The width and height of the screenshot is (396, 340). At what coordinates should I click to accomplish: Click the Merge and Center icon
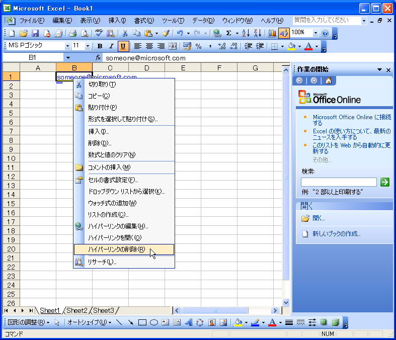(173, 46)
